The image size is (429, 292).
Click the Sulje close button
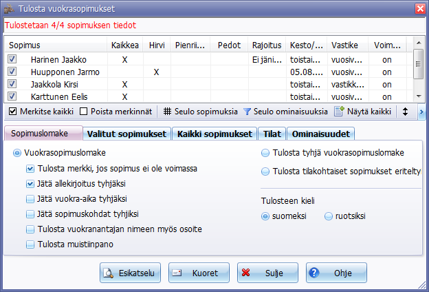[x=267, y=273]
